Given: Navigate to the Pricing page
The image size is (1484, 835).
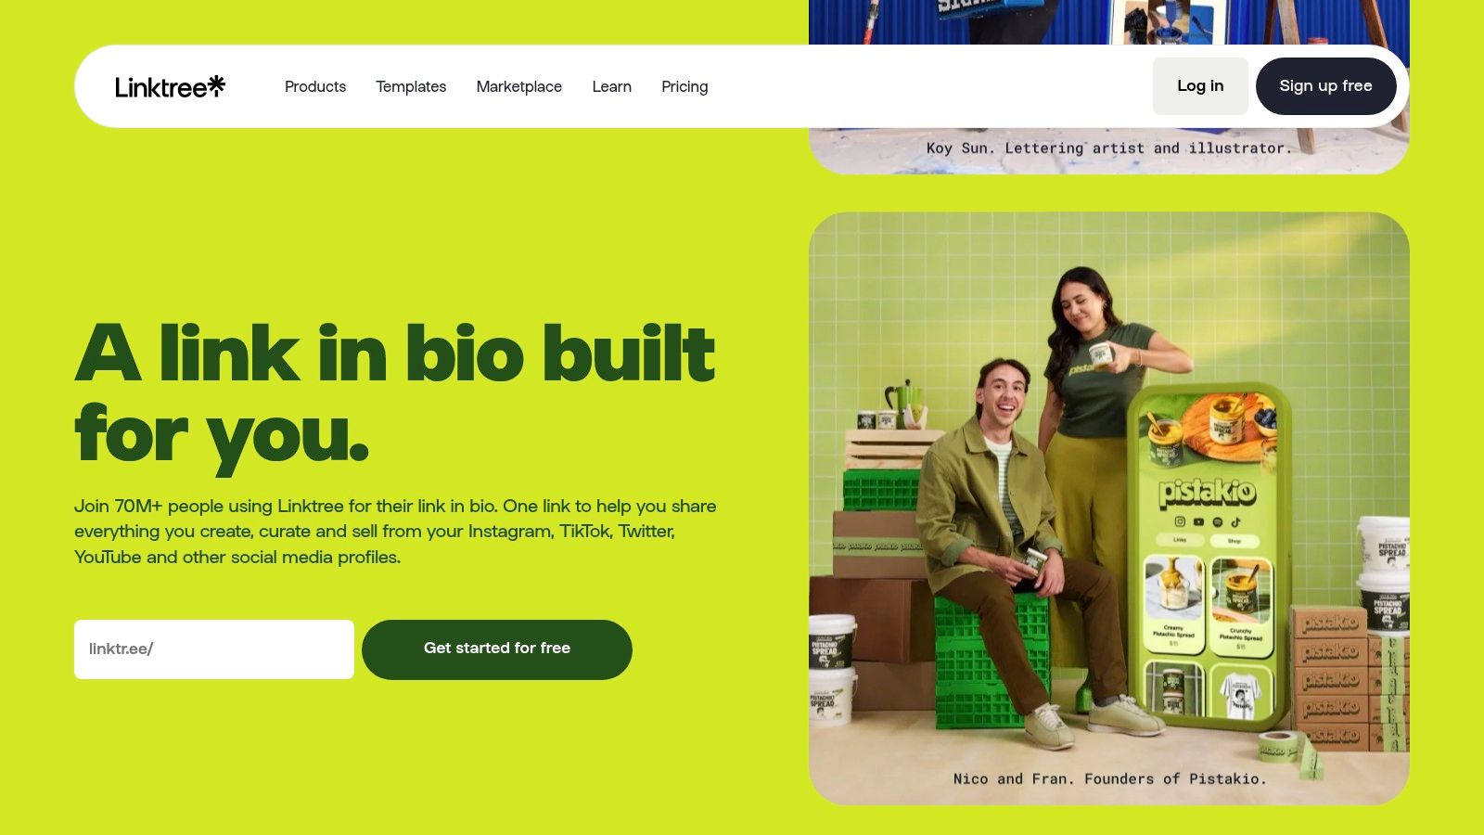Looking at the screenshot, I should (x=684, y=86).
